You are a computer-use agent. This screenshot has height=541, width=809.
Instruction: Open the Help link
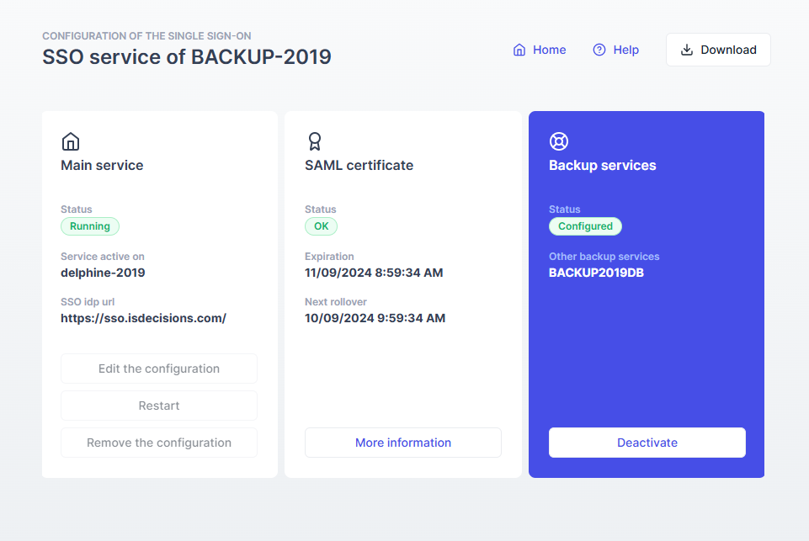(x=625, y=50)
